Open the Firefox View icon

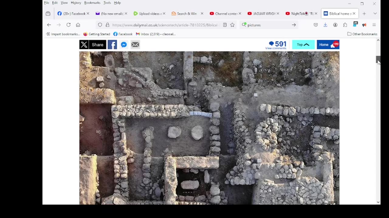click(48, 14)
